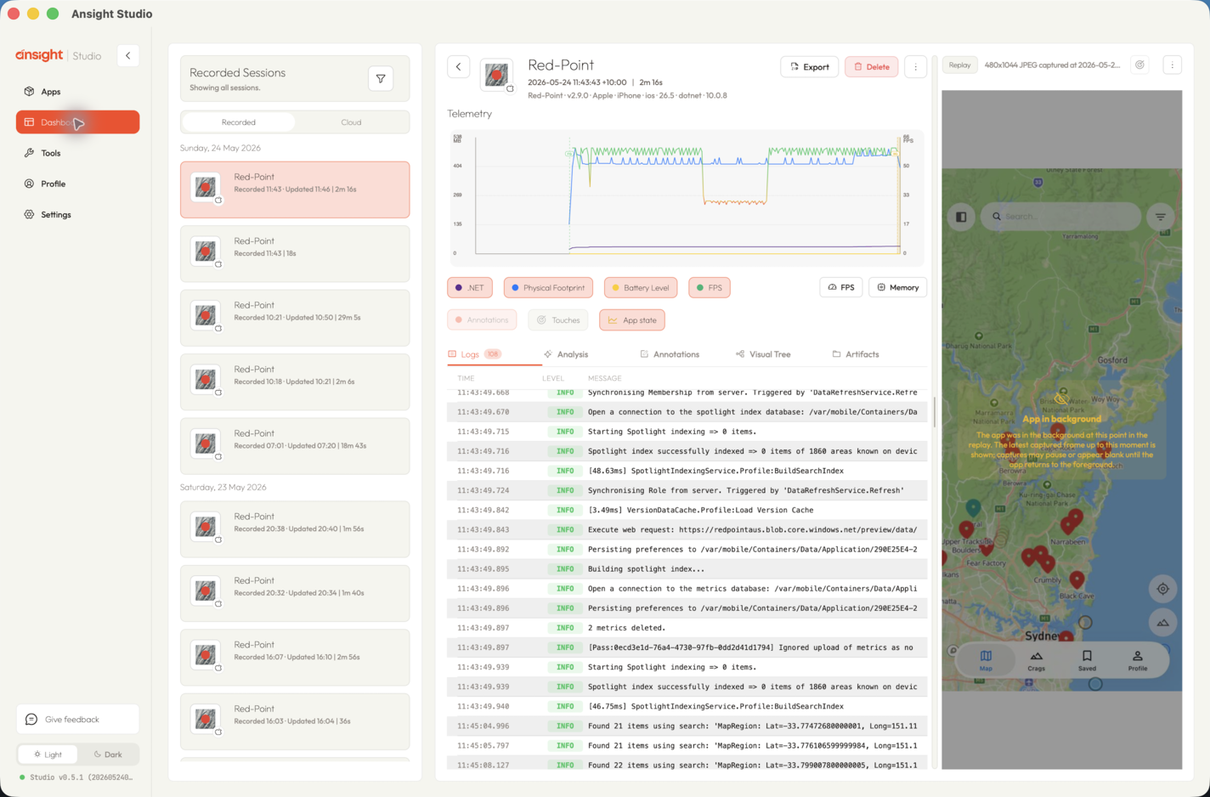Open session recorded 20:32 lasting 1m 40s
Screen dimensions: 1210x797
click(x=295, y=593)
